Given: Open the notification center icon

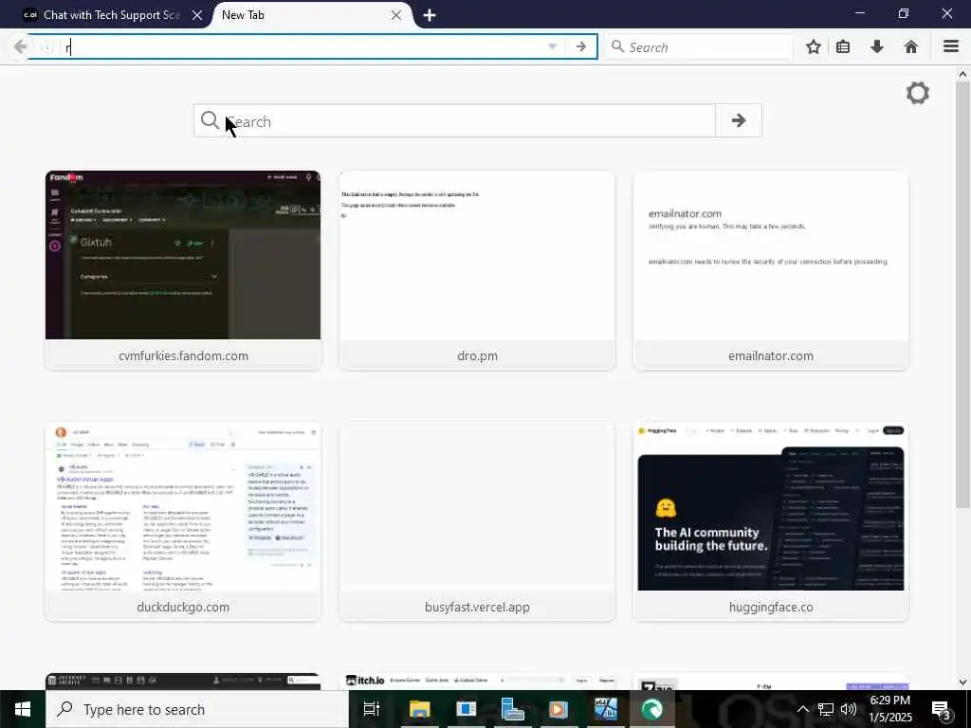Looking at the screenshot, I should click(x=942, y=710).
